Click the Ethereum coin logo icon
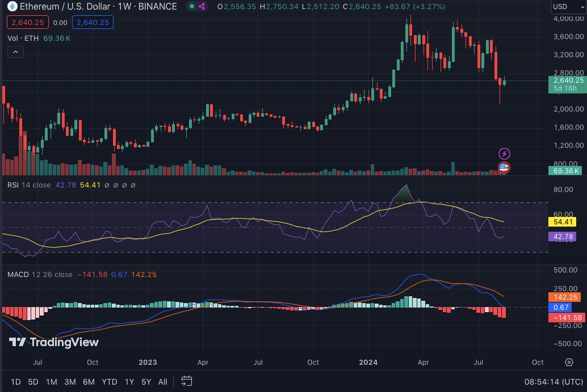The height and width of the screenshot is (392, 587). point(12,6)
